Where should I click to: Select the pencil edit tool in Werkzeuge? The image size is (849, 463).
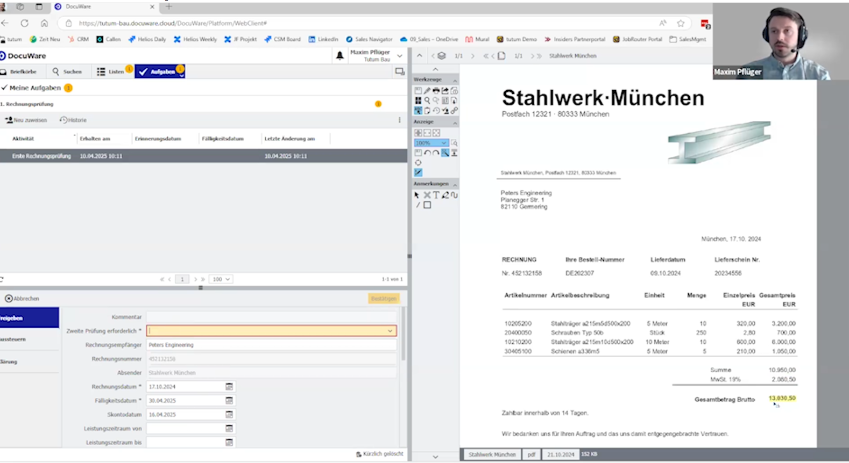pos(427,91)
